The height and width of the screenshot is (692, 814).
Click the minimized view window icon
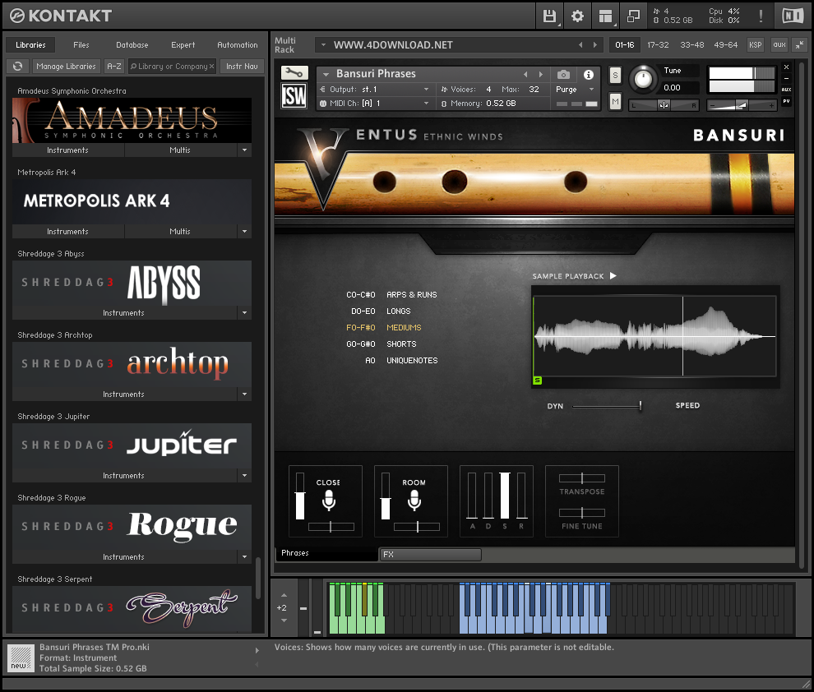[633, 16]
